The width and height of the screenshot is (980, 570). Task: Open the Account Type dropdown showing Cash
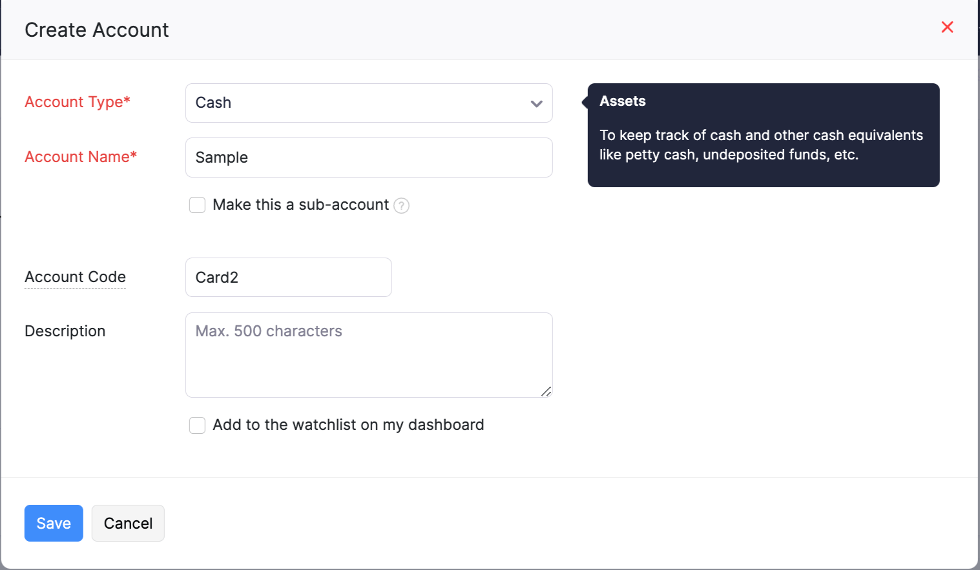click(362, 103)
